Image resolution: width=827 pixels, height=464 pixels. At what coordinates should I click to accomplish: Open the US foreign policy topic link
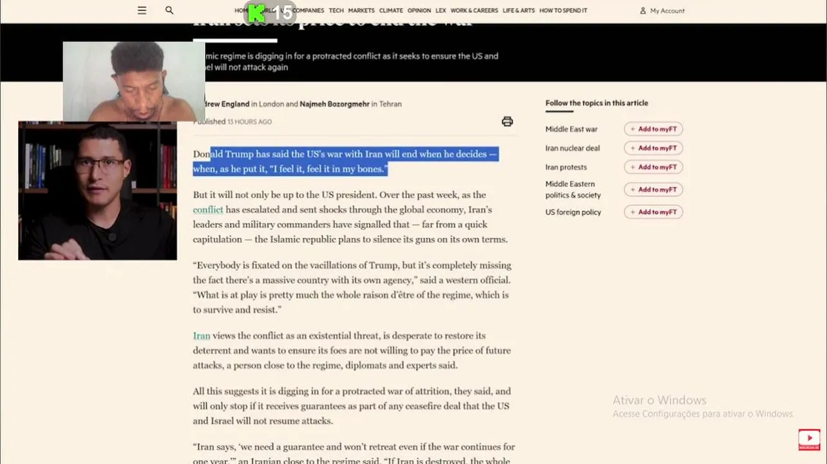click(x=573, y=212)
